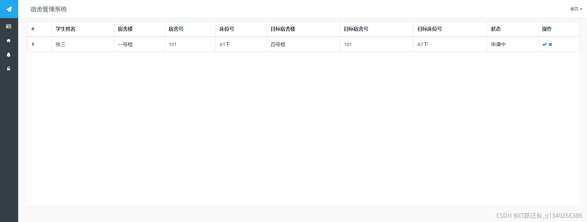Click the 操作 column header
Viewport: 587px width, 222px height.
click(547, 29)
